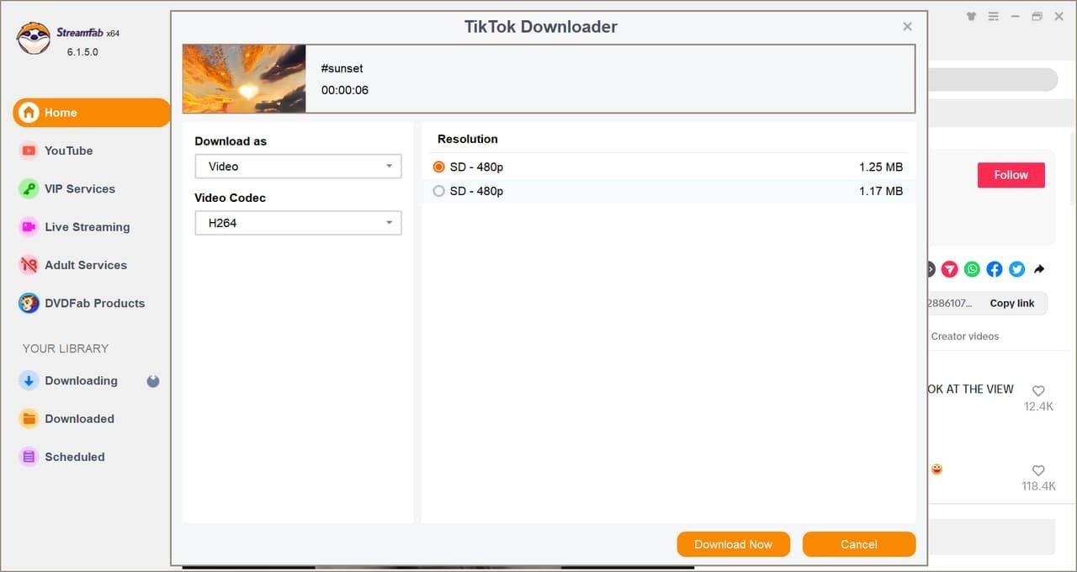Click the version number 6.1.5.0
Viewport: 1077px width, 572px height.
click(x=82, y=52)
